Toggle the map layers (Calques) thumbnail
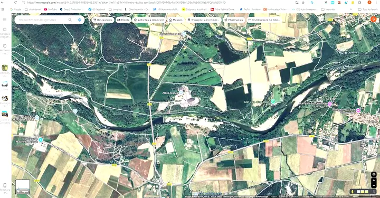Viewport: 380px width, 198px height. [23, 186]
